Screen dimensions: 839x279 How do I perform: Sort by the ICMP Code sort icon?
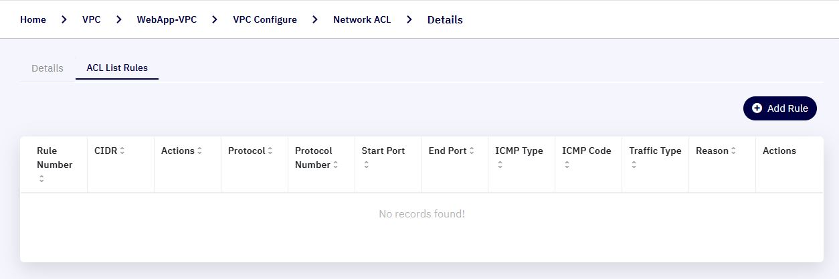click(x=567, y=165)
